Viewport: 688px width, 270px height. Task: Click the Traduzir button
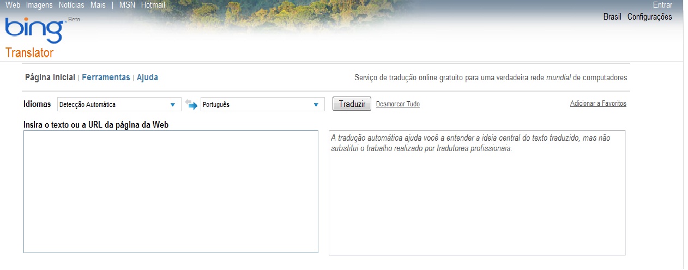(x=352, y=104)
